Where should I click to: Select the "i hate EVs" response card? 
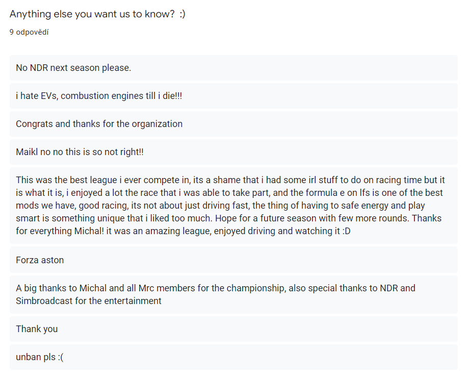tap(99, 96)
